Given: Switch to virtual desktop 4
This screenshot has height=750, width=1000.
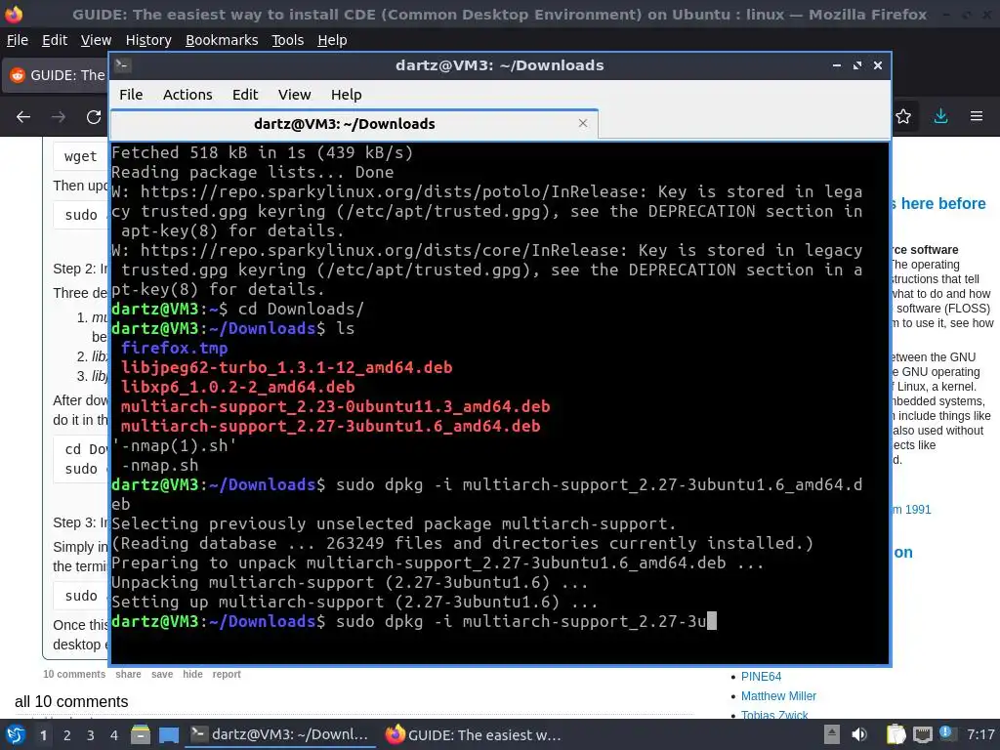Looking at the screenshot, I should click(x=114, y=734).
